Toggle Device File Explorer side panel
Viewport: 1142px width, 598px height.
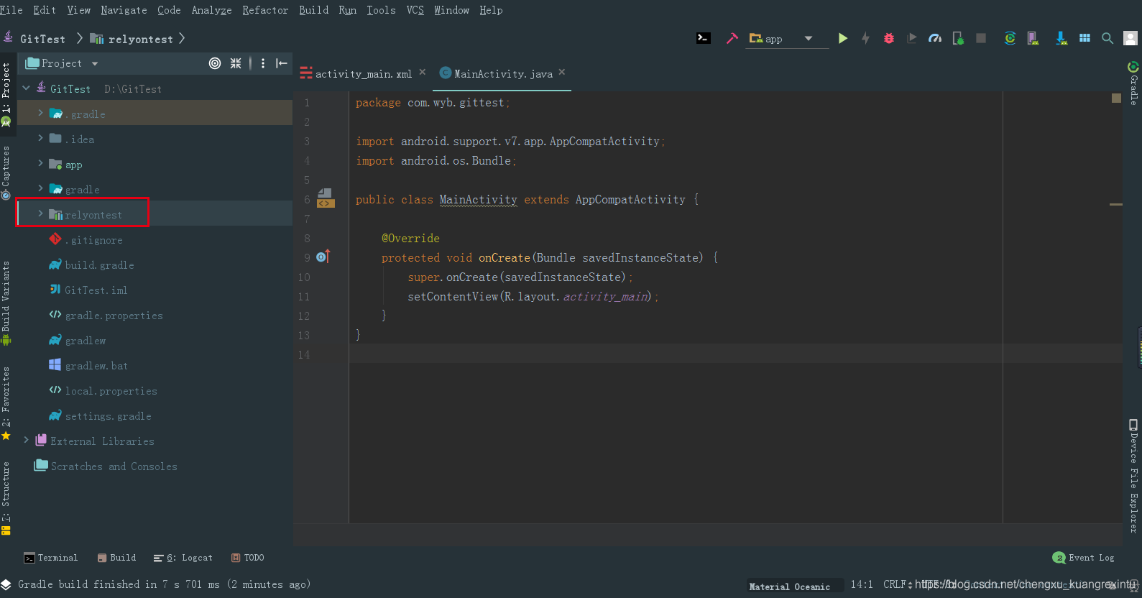point(1133,476)
